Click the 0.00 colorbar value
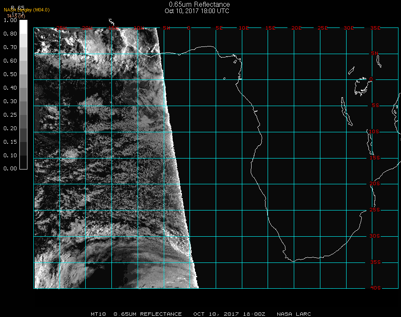Image resolution: width=401 pixels, height=317 pixels. (10, 169)
